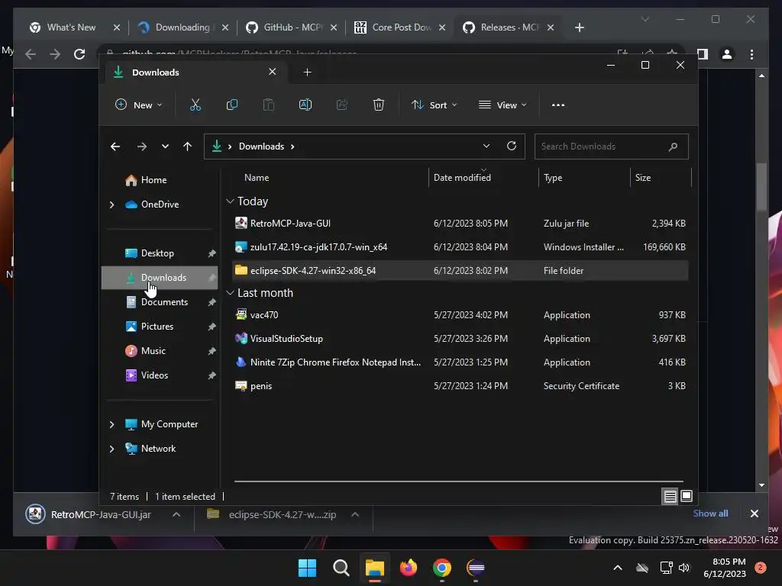Click the Delete trash icon in Explorer toolbar
This screenshot has width=782, height=586.
click(x=379, y=105)
